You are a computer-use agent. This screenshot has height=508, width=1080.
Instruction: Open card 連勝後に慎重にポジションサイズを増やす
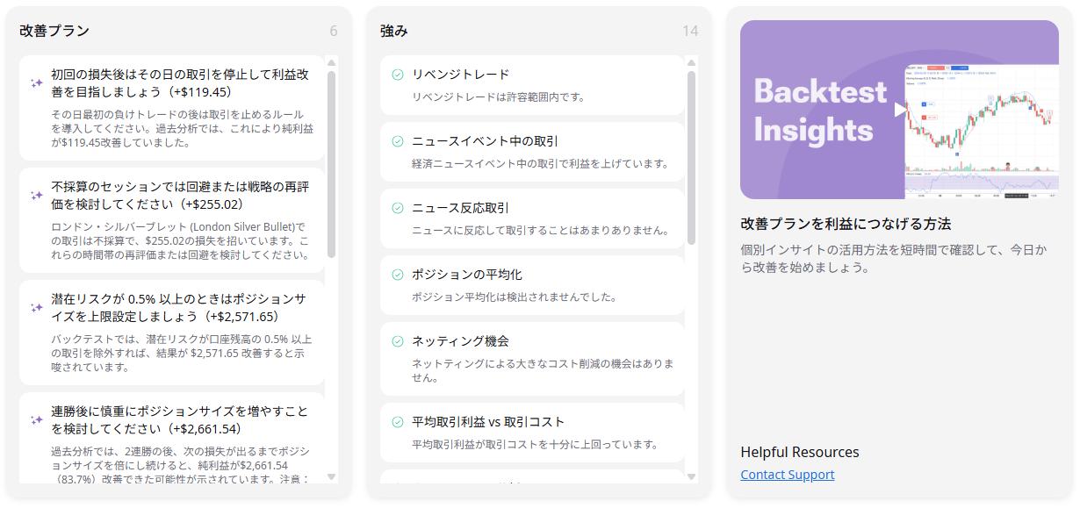(x=172, y=438)
